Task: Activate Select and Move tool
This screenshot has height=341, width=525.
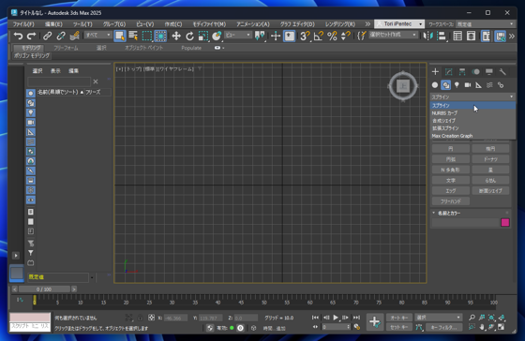Action: click(176, 36)
